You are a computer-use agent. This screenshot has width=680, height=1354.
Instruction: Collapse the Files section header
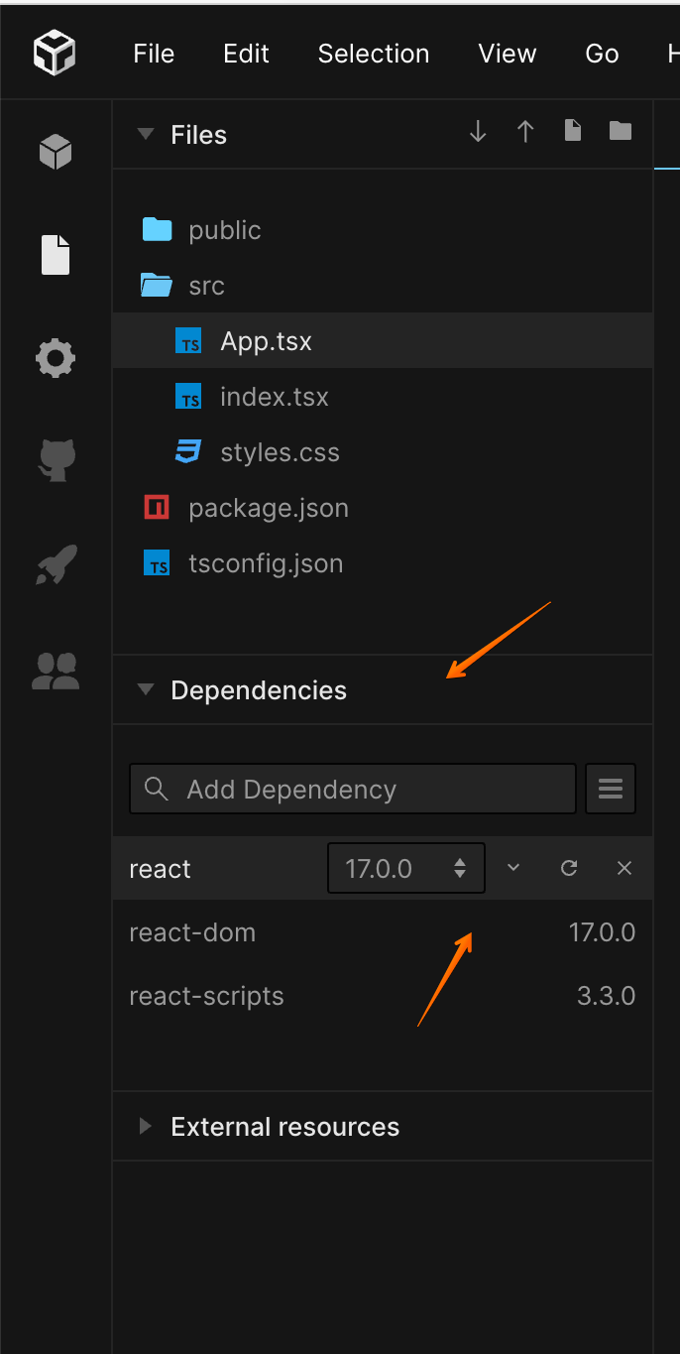point(146,134)
